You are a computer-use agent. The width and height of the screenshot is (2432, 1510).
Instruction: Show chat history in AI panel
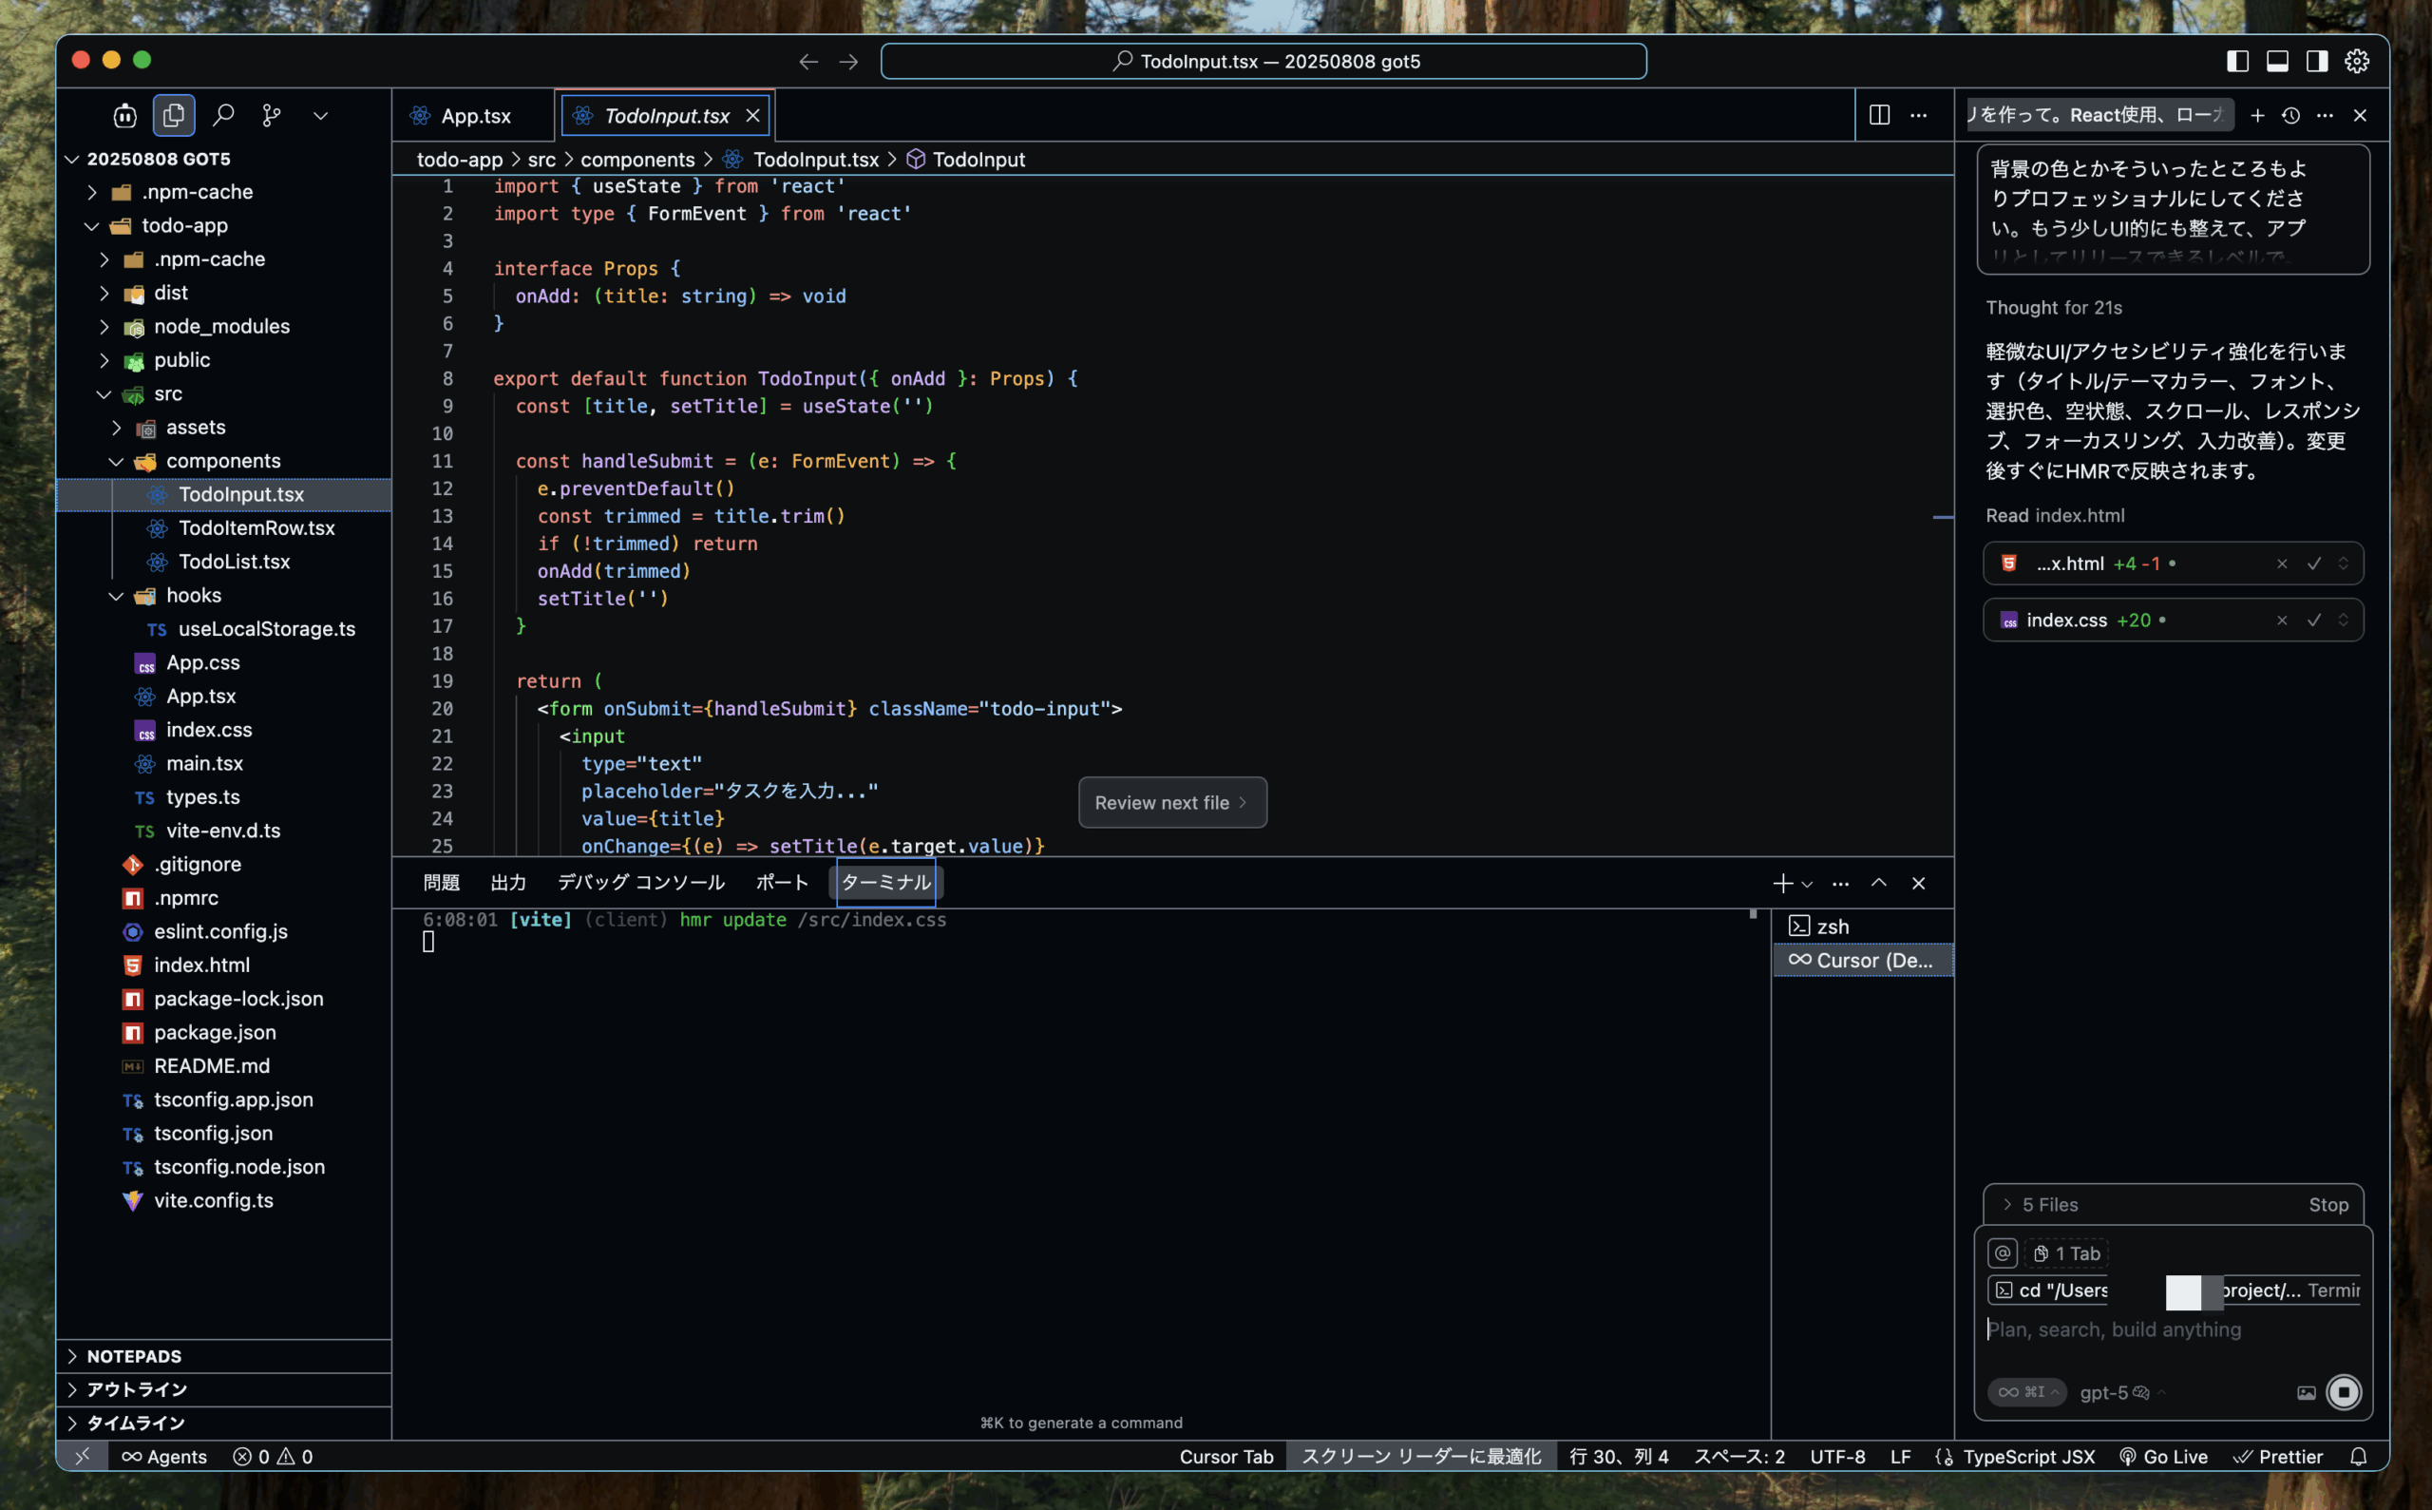point(2291,115)
